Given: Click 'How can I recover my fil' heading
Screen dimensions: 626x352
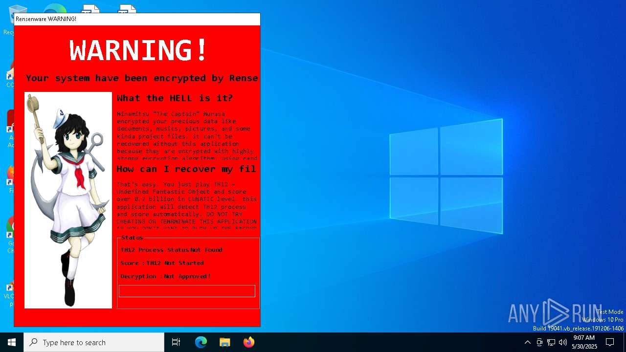Looking at the screenshot, I should click(186, 169).
